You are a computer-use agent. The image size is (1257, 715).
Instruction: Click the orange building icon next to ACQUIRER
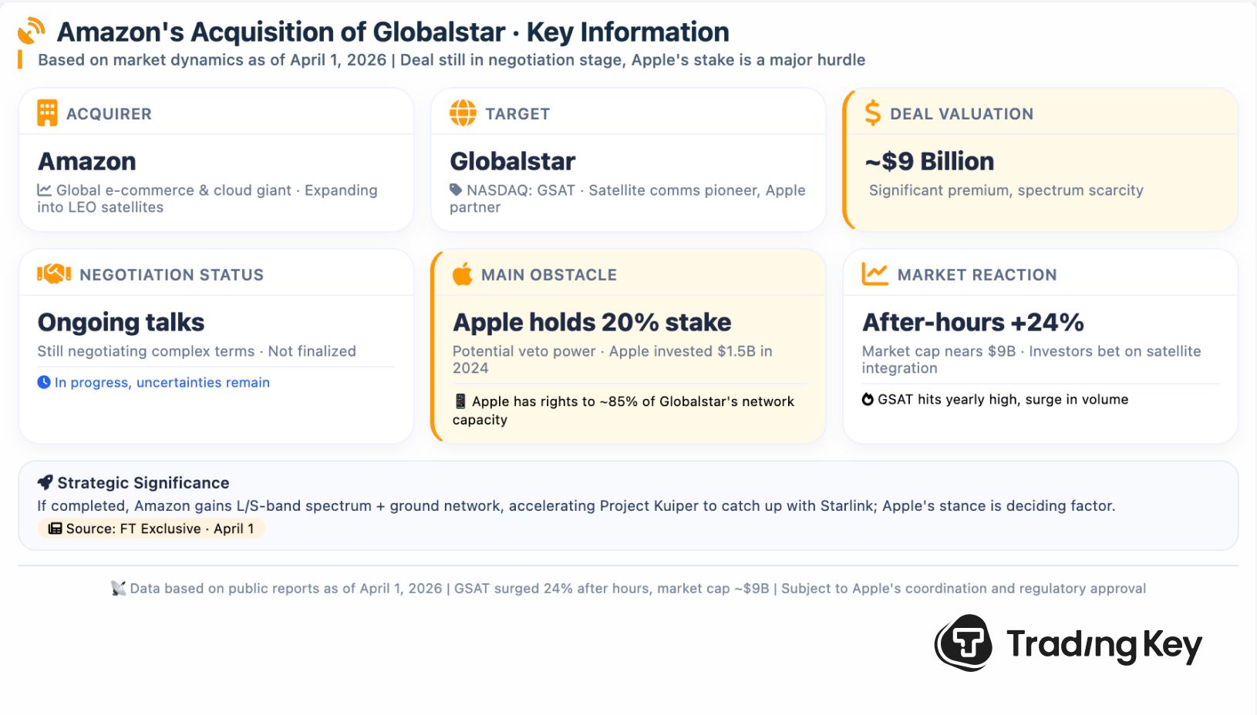pyautogui.click(x=47, y=113)
